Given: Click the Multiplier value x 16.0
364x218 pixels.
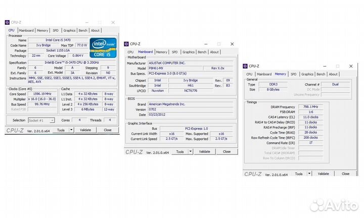Looking at the screenshot, I should click(x=42, y=99).
